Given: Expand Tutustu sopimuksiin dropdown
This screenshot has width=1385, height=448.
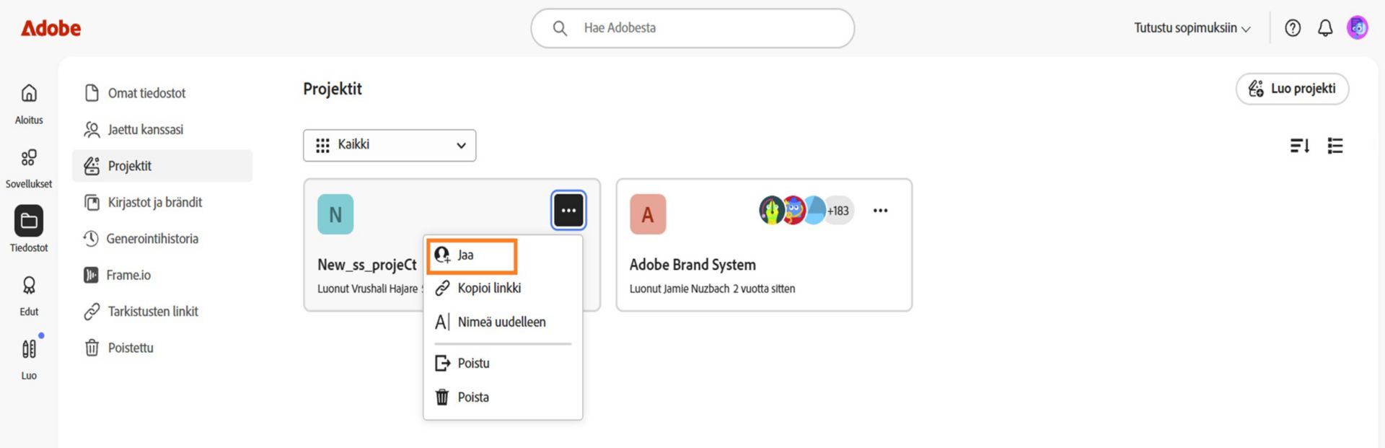Looking at the screenshot, I should click(x=1192, y=28).
